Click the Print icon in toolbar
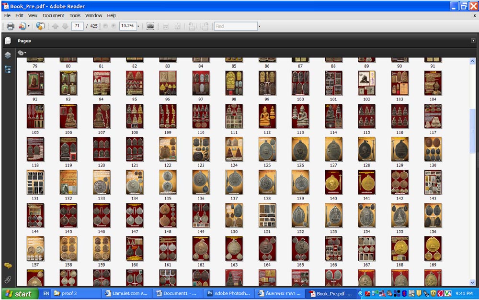Image resolution: width=479 pixels, height=300 pixels. pos(10,26)
